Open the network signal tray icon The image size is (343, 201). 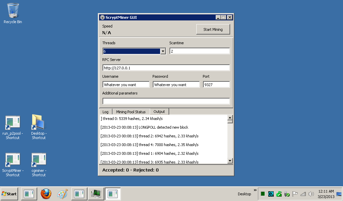click(x=303, y=194)
